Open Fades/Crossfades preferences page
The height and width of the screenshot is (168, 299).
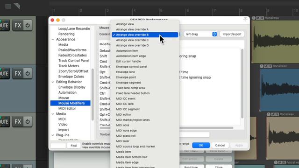click(72, 55)
